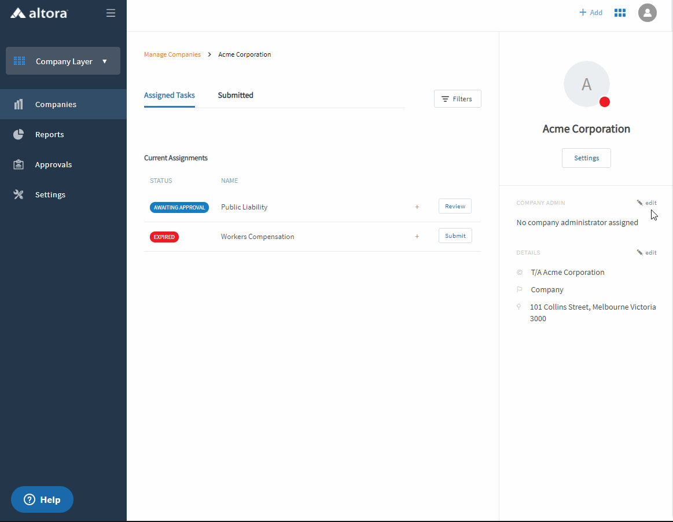
Task: Click the Reports pie chart icon
Action: click(x=19, y=134)
